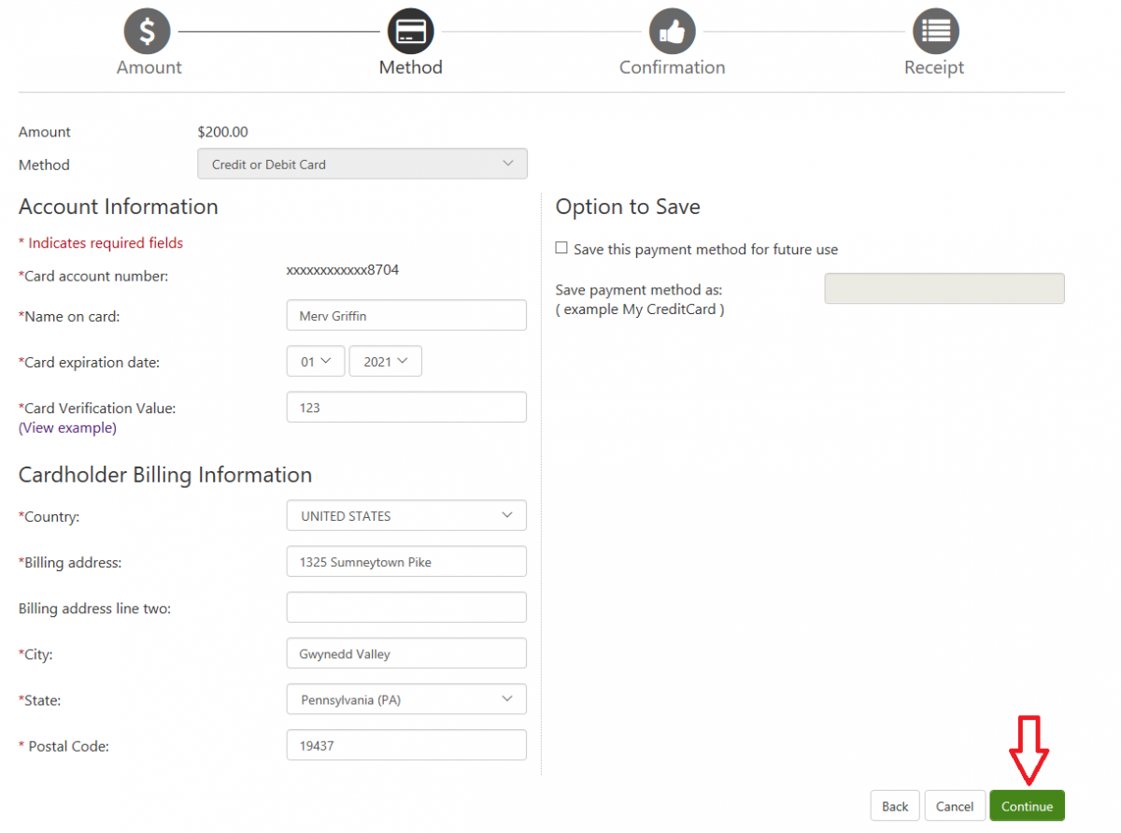Click the Card expiration date label
The height and width of the screenshot is (833, 1121).
tap(90, 363)
